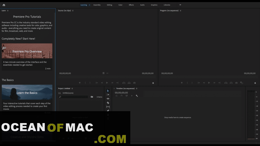The width and height of the screenshot is (260, 146).
Task: Select the Slip tool
Action: point(108,107)
